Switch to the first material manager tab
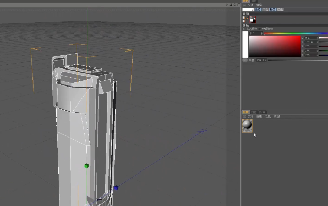Image resolution: width=328 pixels, height=206 pixels. (245, 112)
